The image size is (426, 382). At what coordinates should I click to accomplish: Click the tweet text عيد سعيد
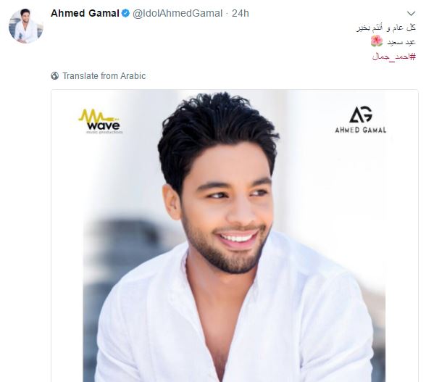pos(401,42)
